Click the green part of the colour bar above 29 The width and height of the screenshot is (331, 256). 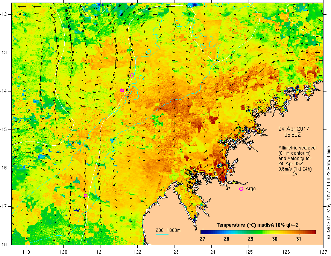point(251,232)
